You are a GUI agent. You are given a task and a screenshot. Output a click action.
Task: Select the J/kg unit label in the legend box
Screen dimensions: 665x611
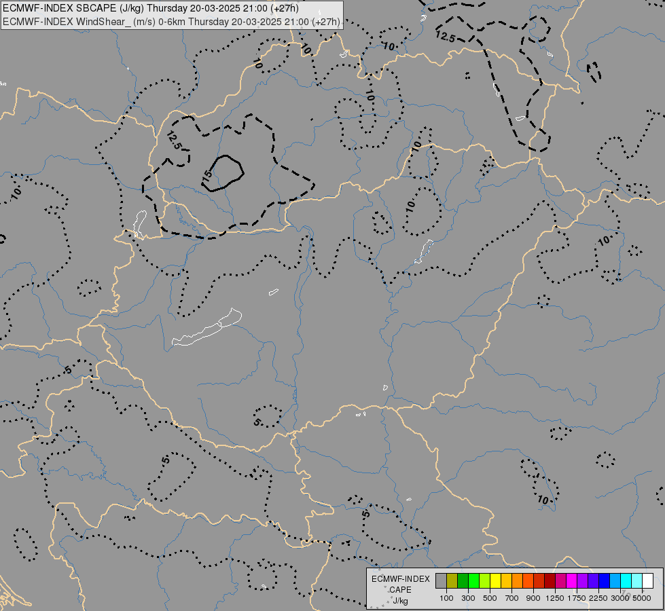pos(400,601)
